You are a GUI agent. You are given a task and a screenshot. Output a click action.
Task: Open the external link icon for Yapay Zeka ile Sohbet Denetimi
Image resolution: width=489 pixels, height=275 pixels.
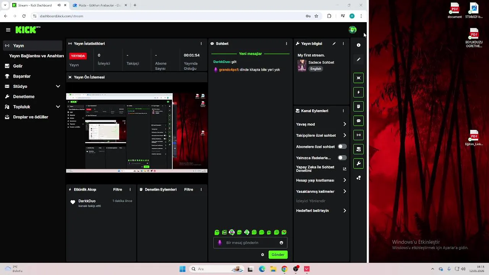[345, 169]
